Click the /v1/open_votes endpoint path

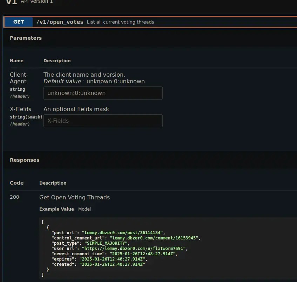(x=60, y=22)
